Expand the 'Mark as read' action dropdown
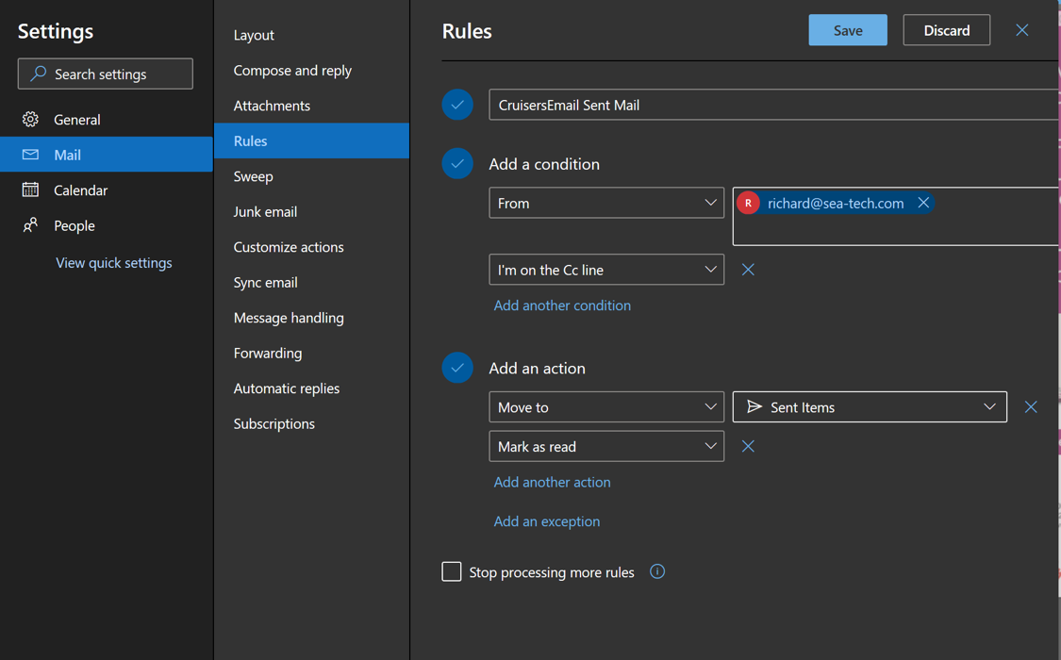This screenshot has width=1061, height=660. (606, 447)
